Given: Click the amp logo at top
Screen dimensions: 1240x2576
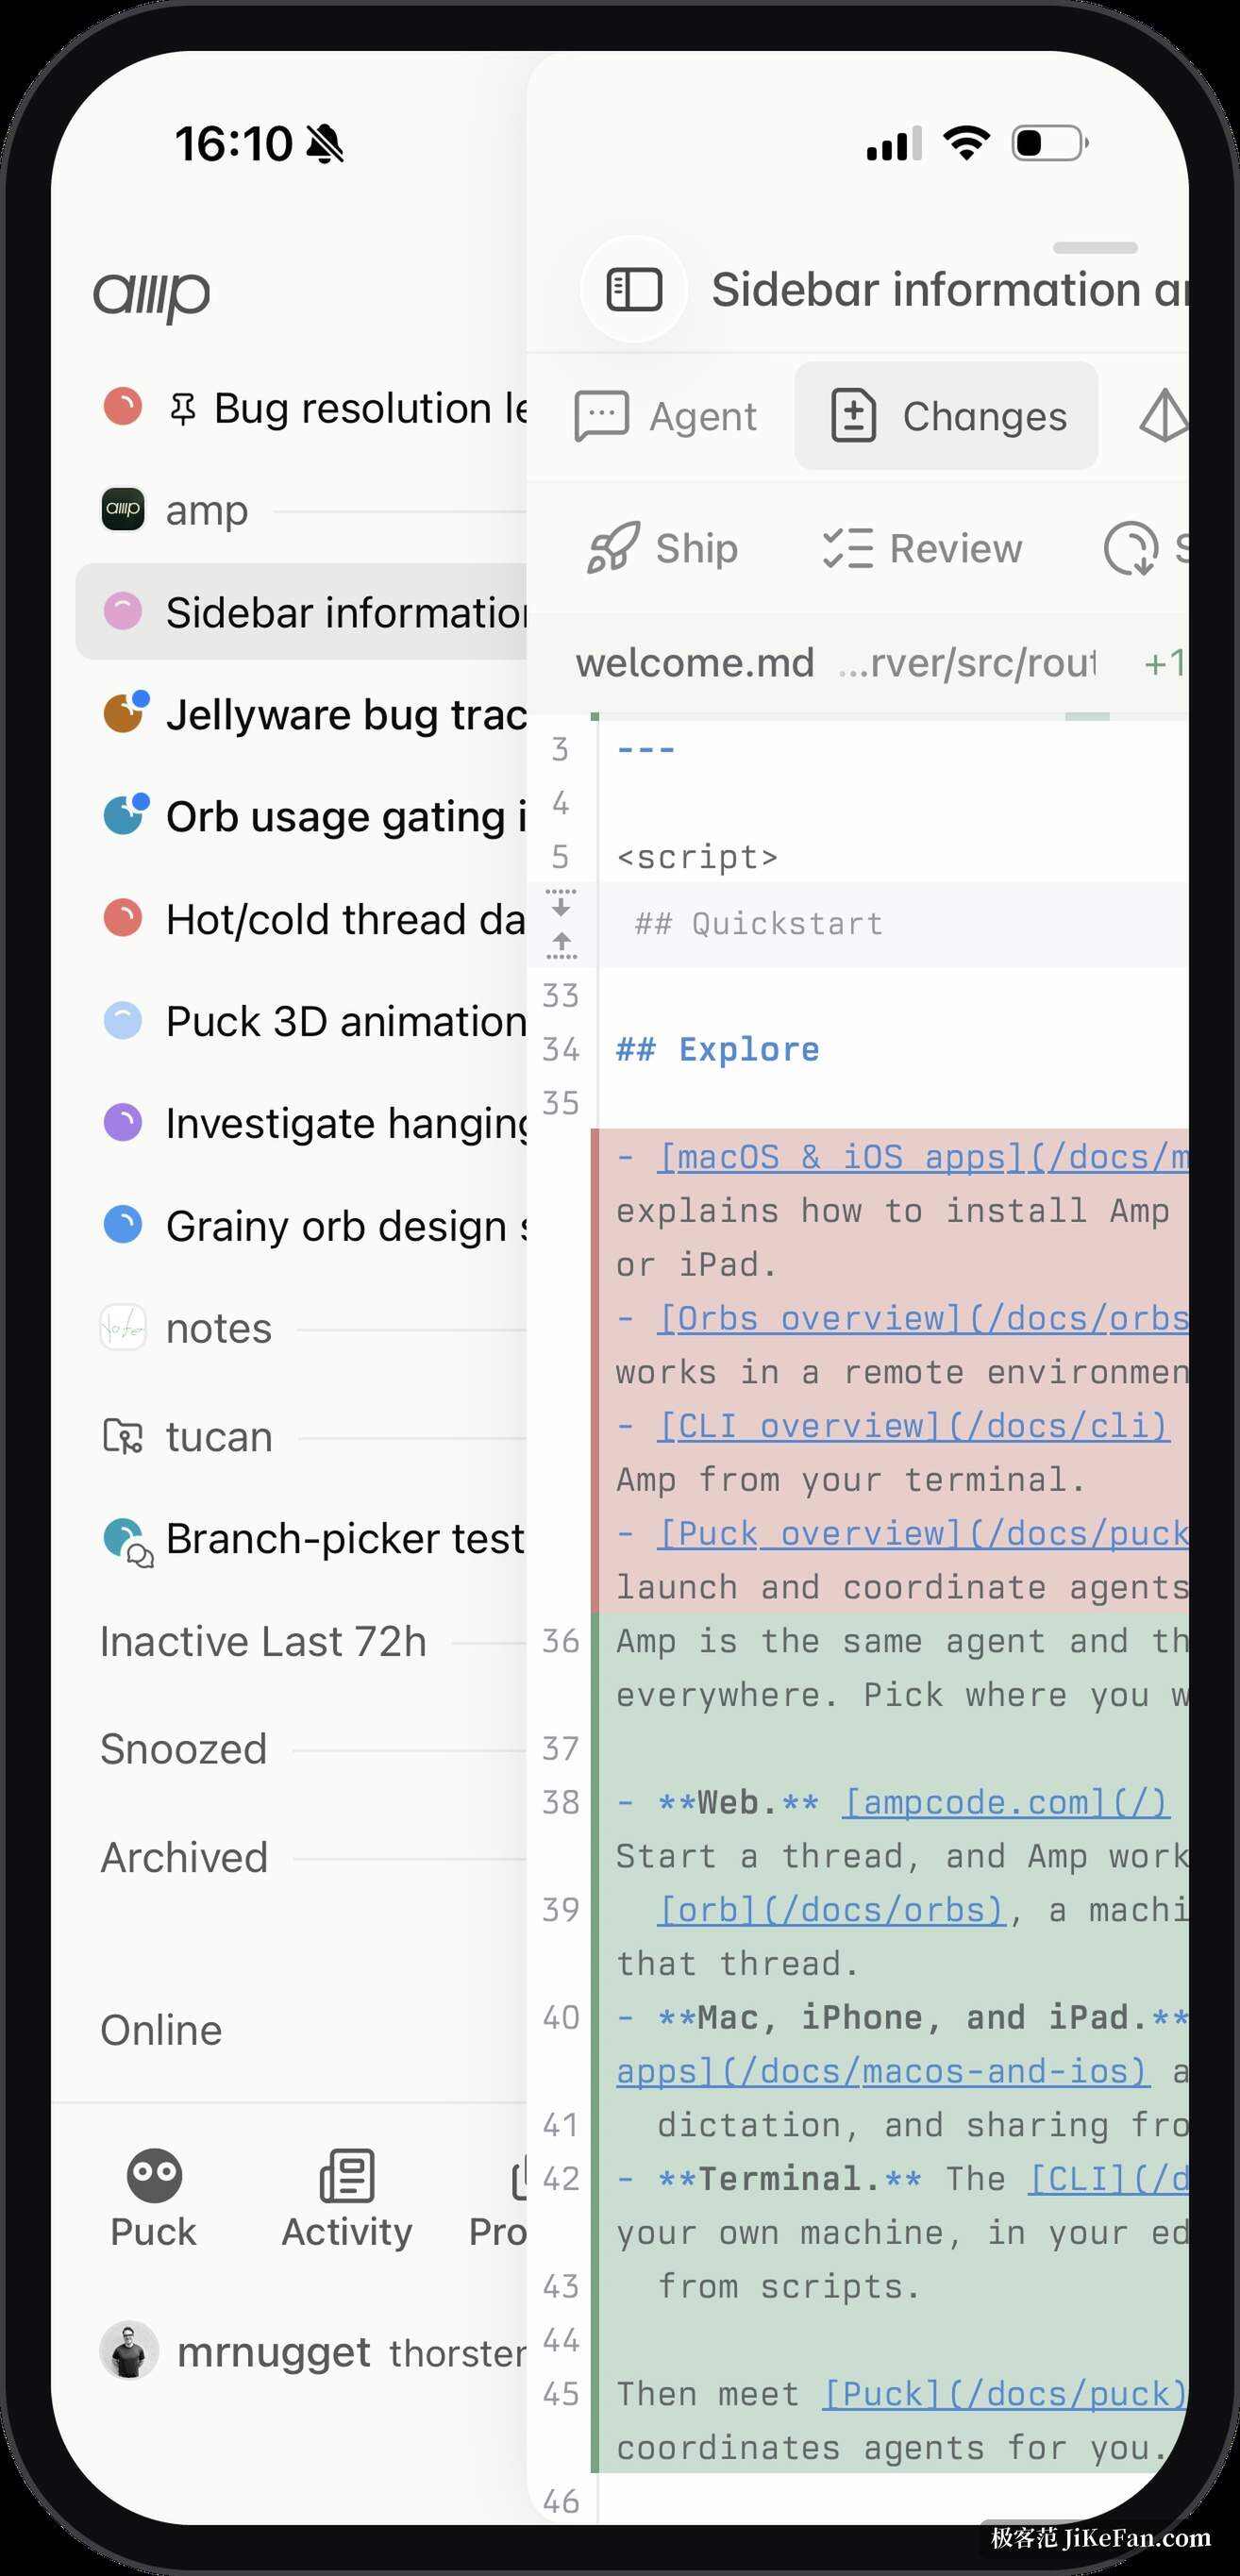Looking at the screenshot, I should click(x=152, y=295).
